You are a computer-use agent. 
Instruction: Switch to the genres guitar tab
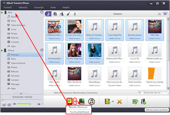tap(68, 14)
